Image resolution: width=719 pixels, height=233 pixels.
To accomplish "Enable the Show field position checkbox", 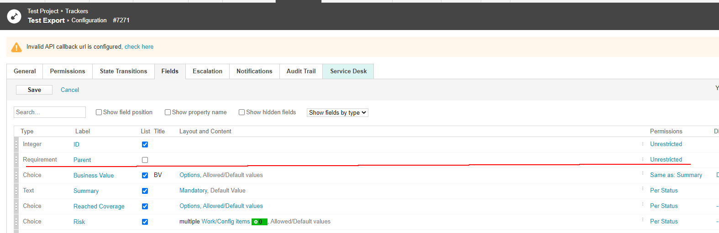I will pos(99,112).
